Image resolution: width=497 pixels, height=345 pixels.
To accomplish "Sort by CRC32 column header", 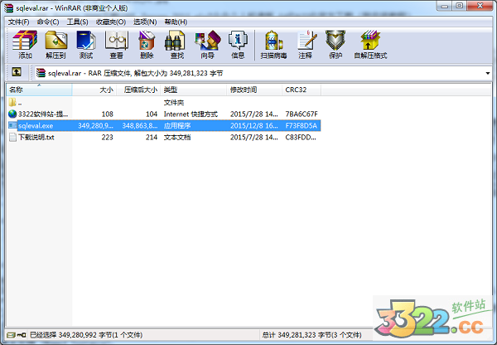I will [302, 90].
